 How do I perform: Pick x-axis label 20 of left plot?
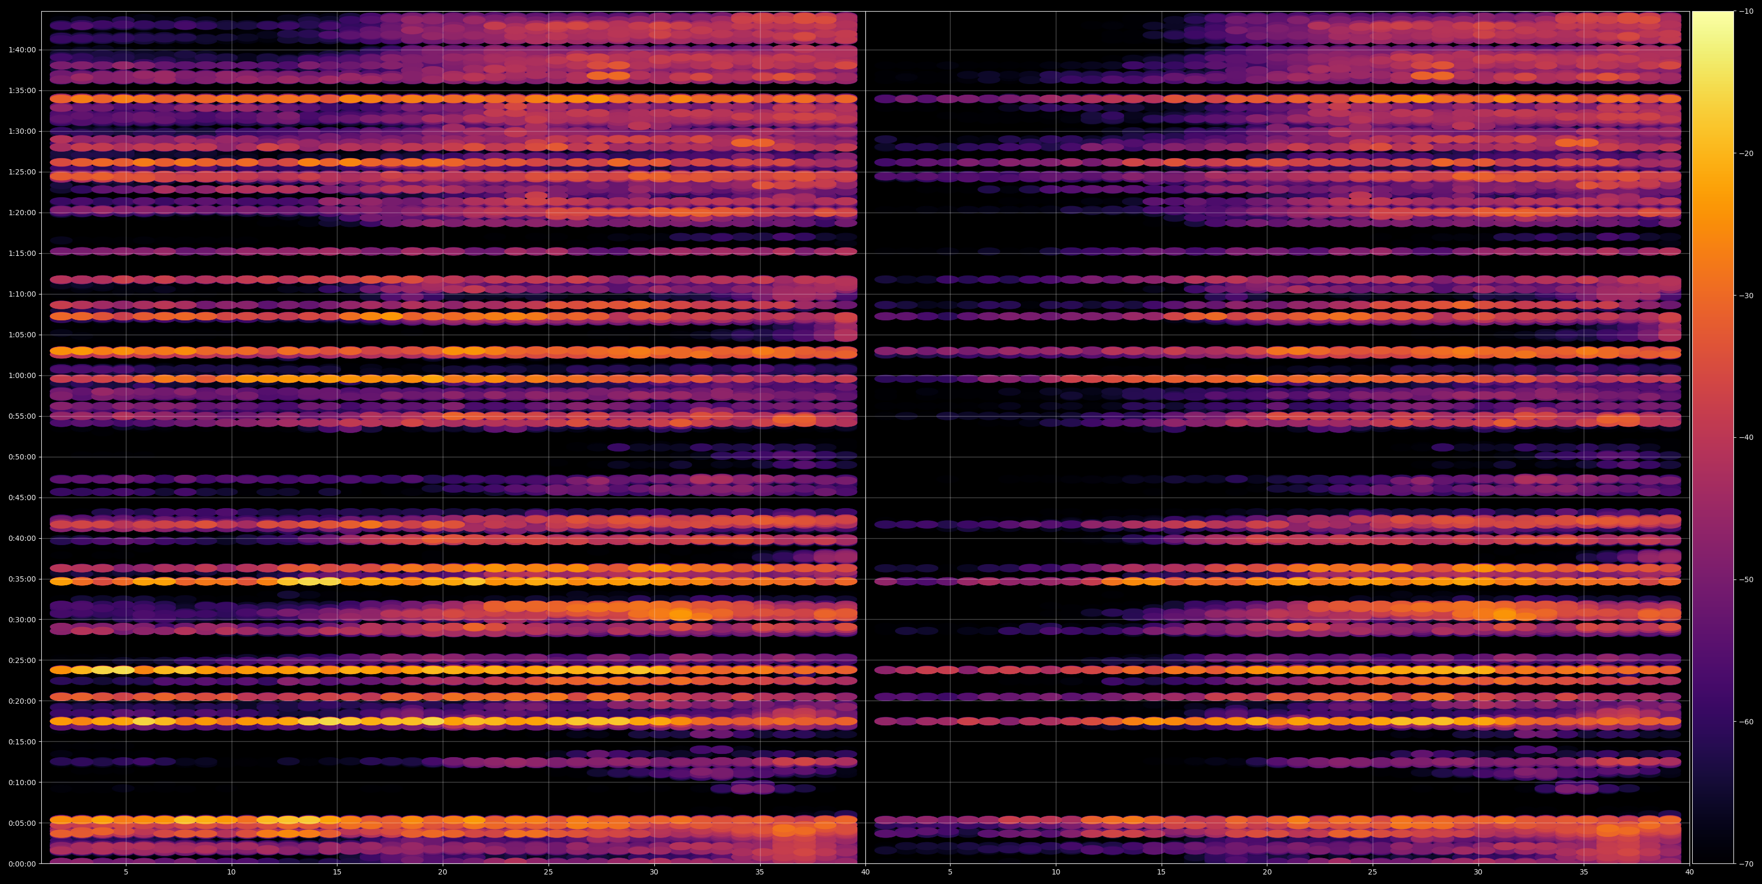pos(443,872)
